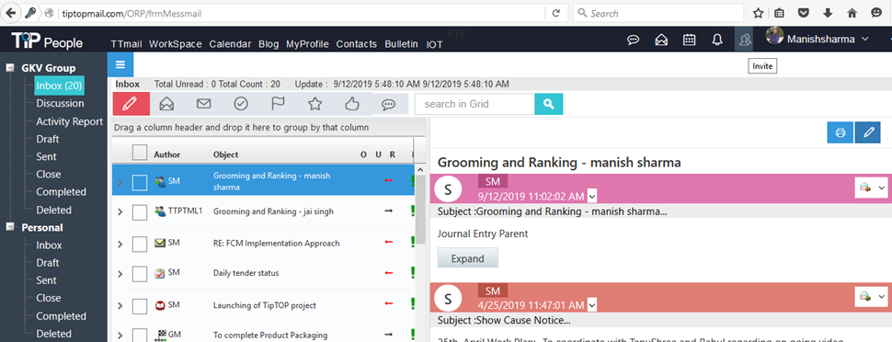Click in the search in Grid field
892x342 pixels.
(x=475, y=104)
